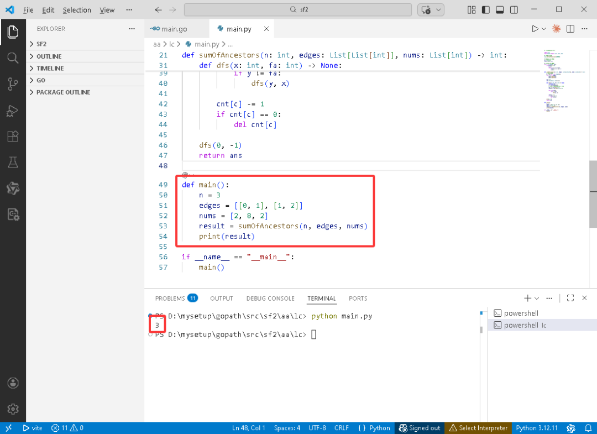597x434 pixels.
Task: Open terminal panel more actions ellipsis
Action: [x=549, y=298]
